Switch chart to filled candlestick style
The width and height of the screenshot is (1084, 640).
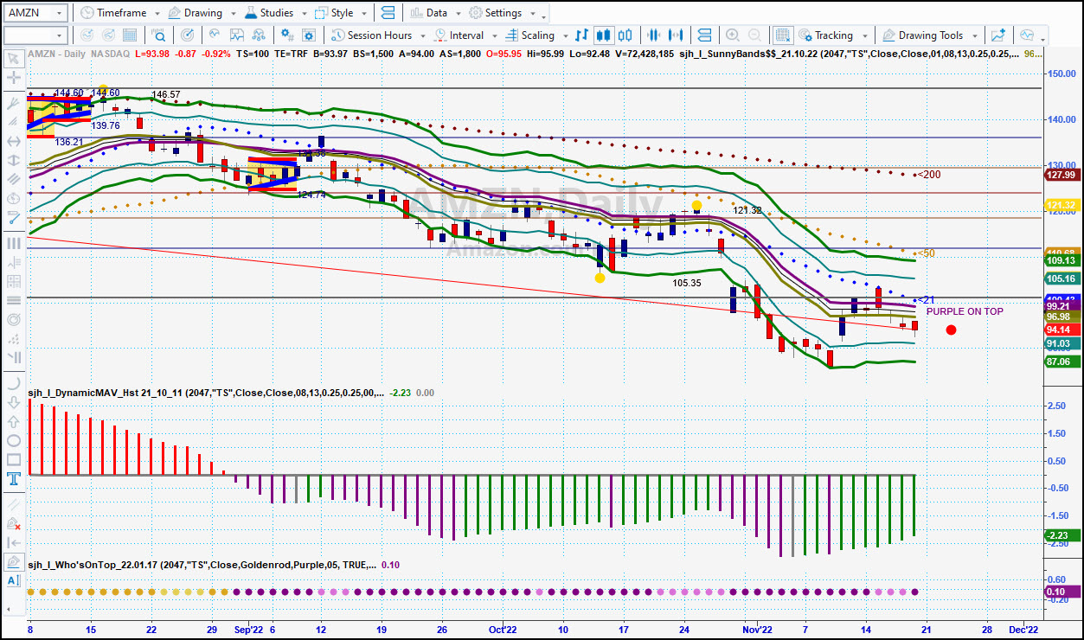(x=604, y=35)
